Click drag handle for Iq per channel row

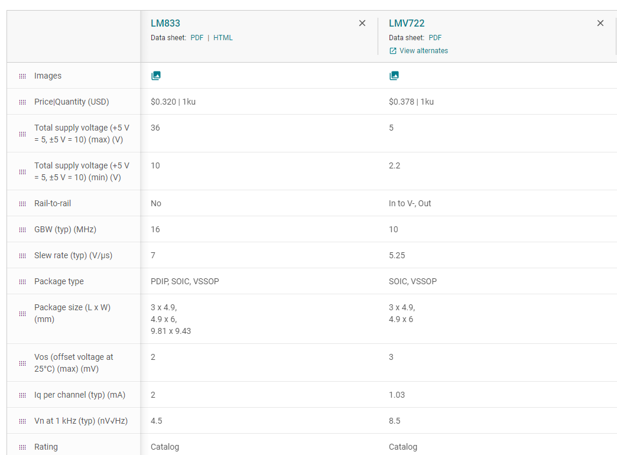pos(22,395)
